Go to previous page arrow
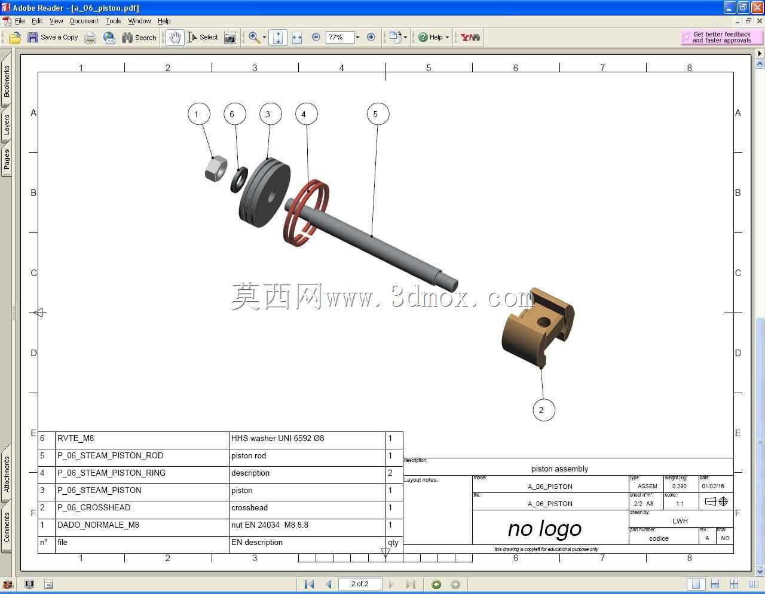The image size is (765, 594). point(329,584)
